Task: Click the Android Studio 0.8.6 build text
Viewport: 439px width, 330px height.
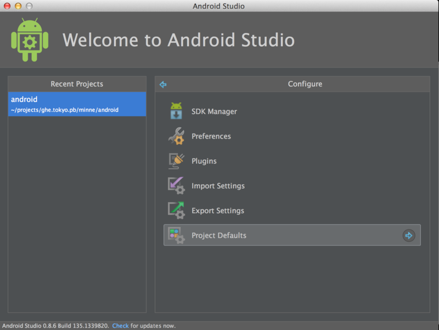Action: [55, 326]
